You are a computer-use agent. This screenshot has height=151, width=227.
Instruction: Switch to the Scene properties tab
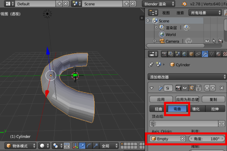177,54
